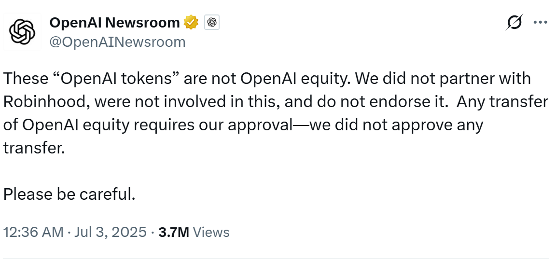Open the Grok slashed-circle icon
The image size is (556, 263).
[514, 22]
